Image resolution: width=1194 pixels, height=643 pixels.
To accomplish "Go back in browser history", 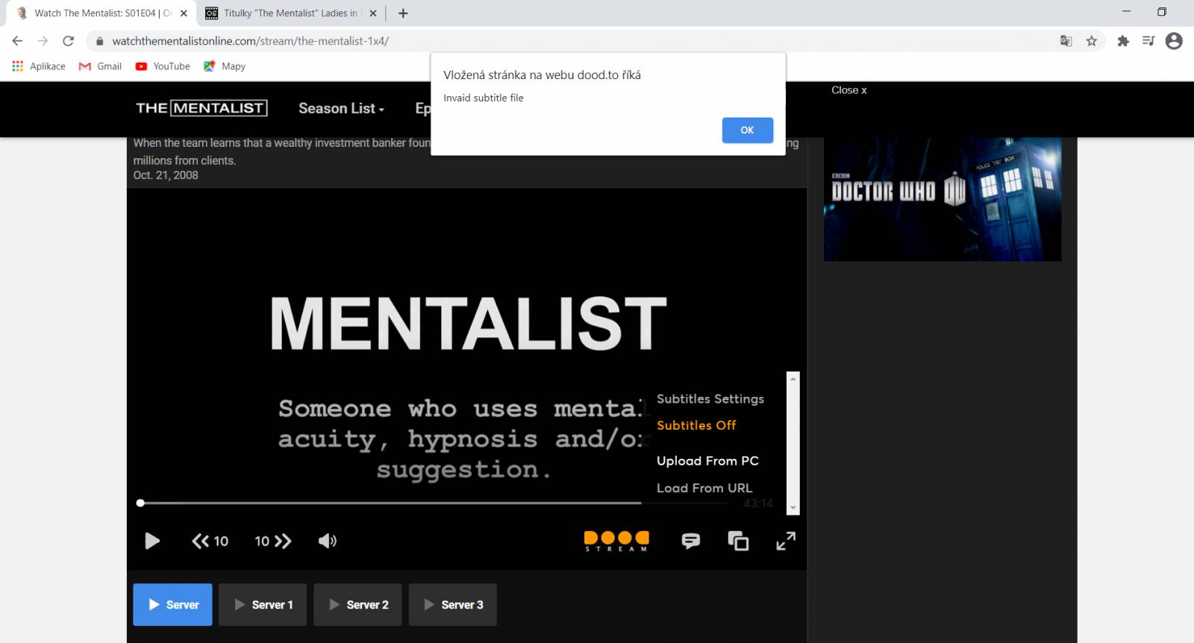I will tap(18, 41).
